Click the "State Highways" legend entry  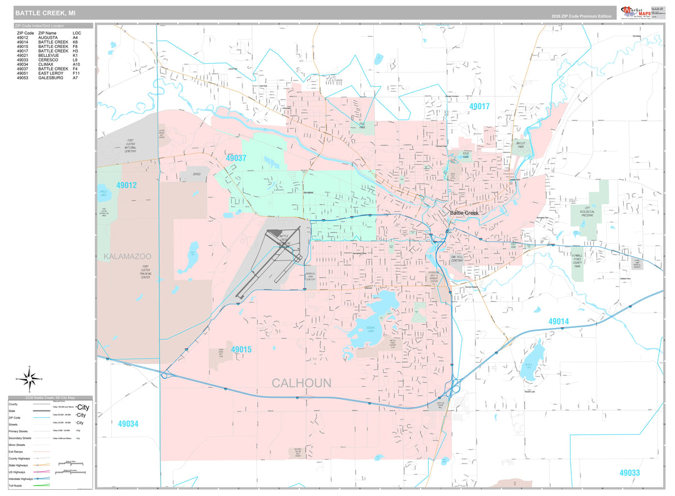coord(18,465)
